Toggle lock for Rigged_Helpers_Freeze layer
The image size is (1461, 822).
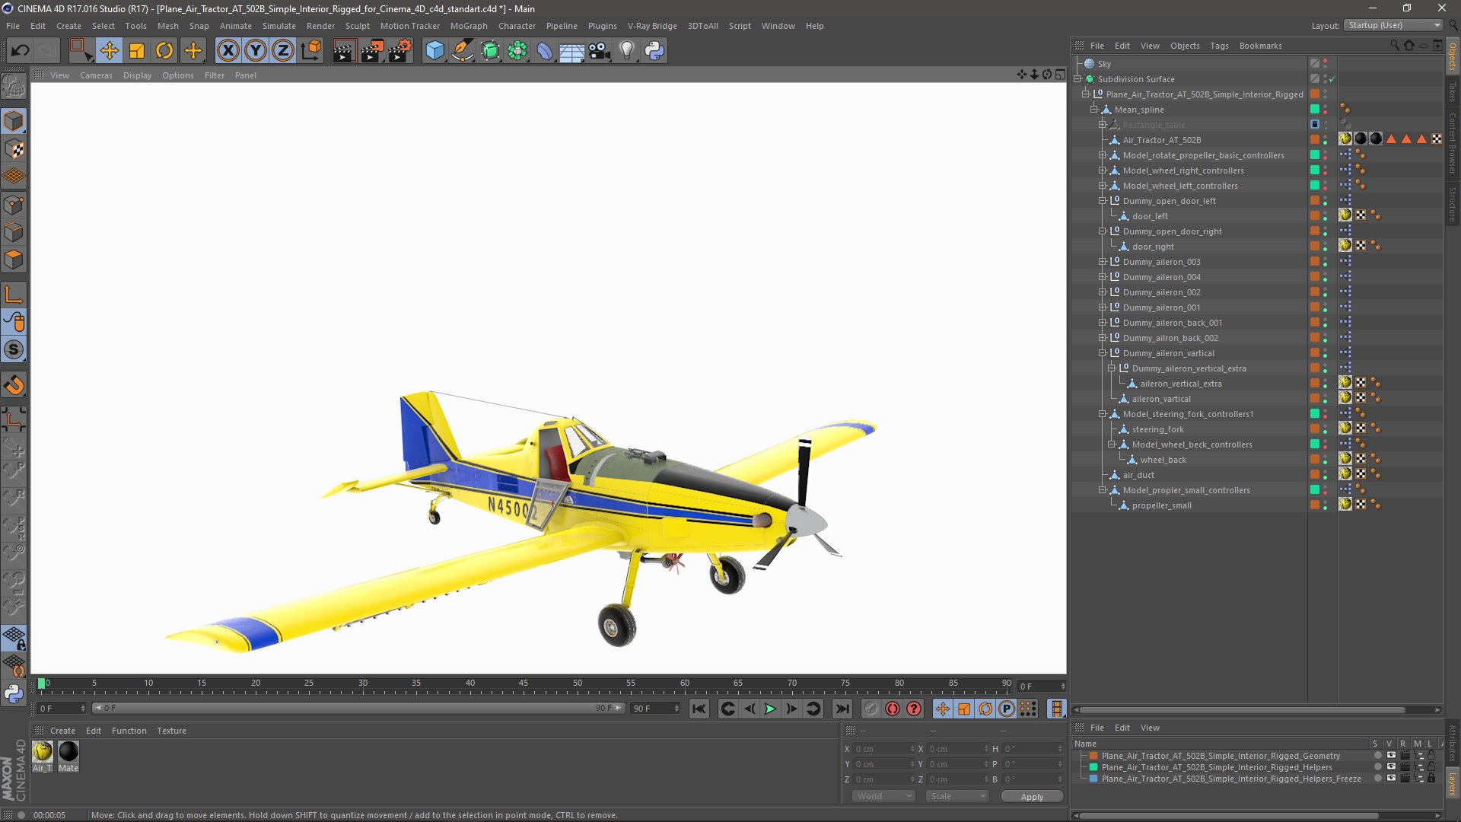pyautogui.click(x=1431, y=779)
